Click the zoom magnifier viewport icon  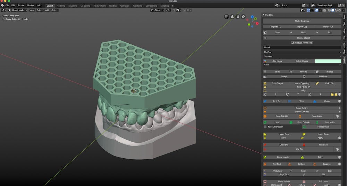(243, 17)
